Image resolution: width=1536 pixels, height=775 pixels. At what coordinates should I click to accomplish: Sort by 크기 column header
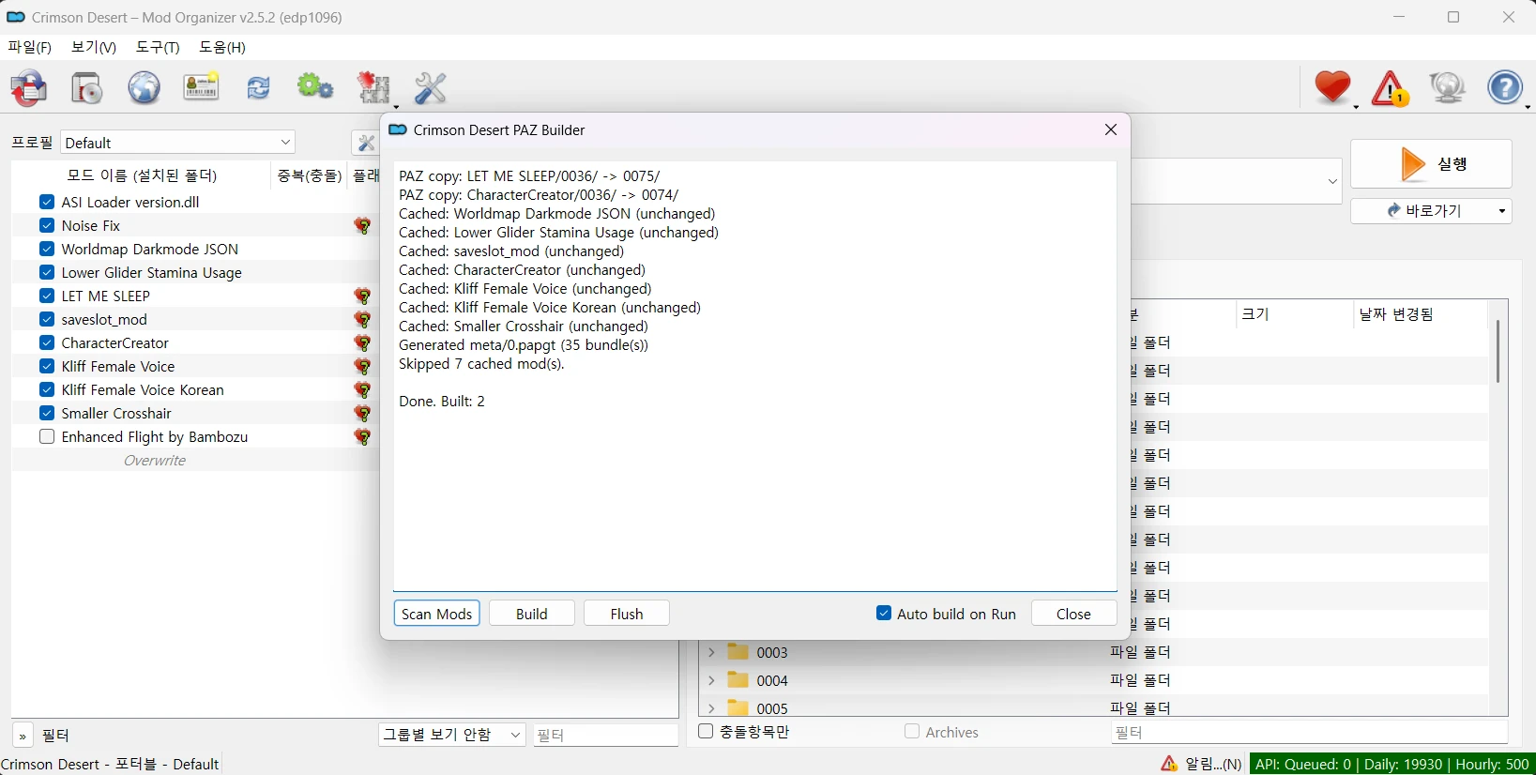[1293, 314]
